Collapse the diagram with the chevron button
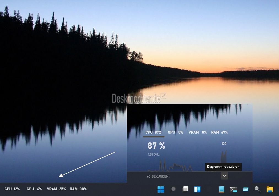Viewport: 279px width, 196px height. pyautogui.click(x=224, y=176)
